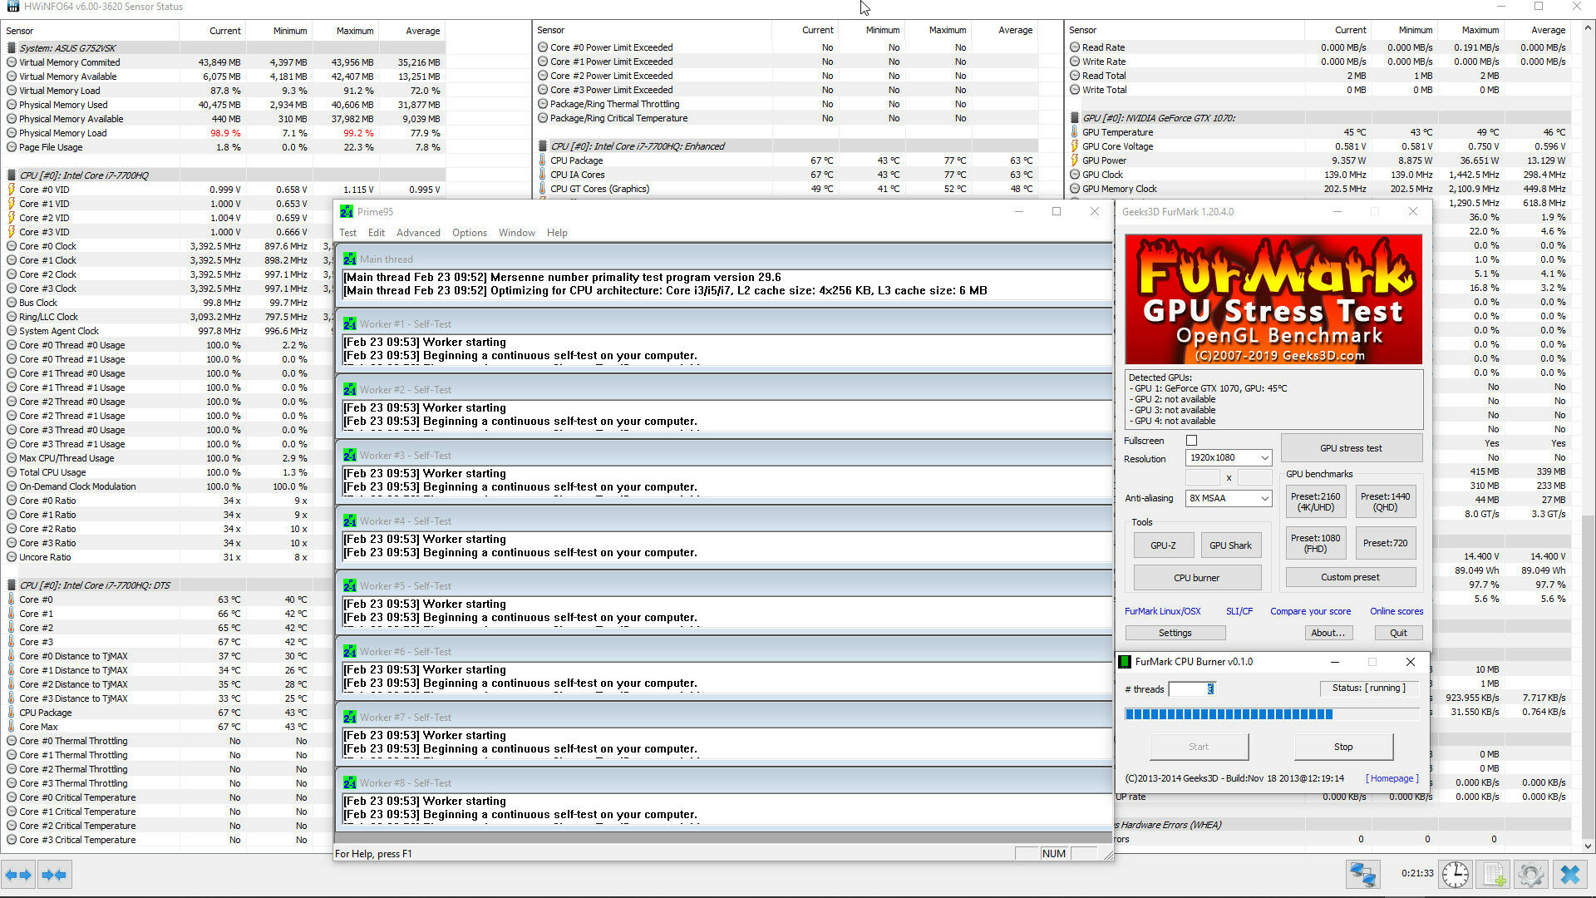Select the Physical Memory Load 98.9 % value
Screen dimensions: 1596x898
tap(225, 133)
